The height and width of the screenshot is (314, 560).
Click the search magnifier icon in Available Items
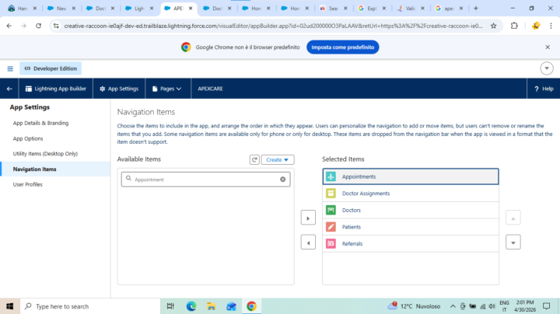point(128,179)
